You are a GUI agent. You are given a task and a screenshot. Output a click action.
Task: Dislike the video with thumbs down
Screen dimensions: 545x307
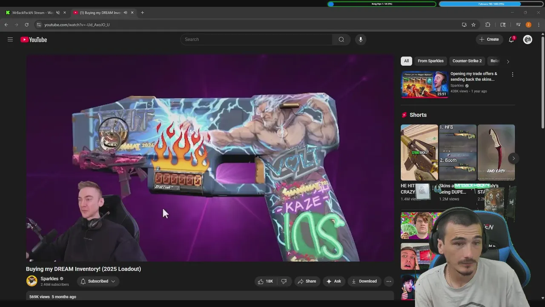click(x=284, y=281)
